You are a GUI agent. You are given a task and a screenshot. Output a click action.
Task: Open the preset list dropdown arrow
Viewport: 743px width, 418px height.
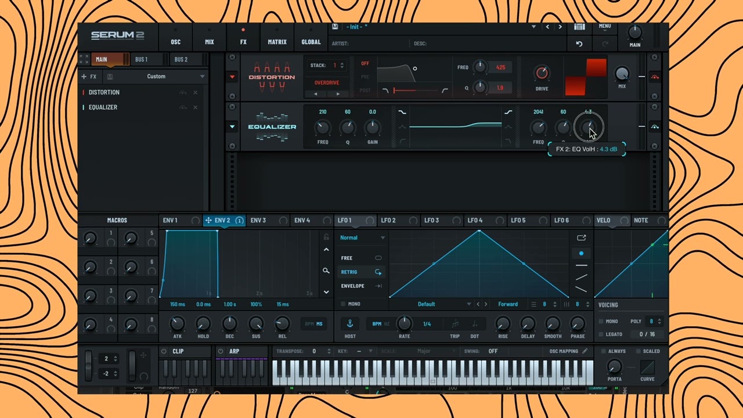pyautogui.click(x=533, y=27)
